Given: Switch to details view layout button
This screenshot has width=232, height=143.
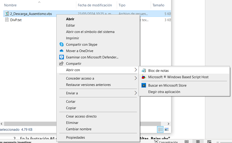Looking at the screenshot, I should tap(160, 129).
